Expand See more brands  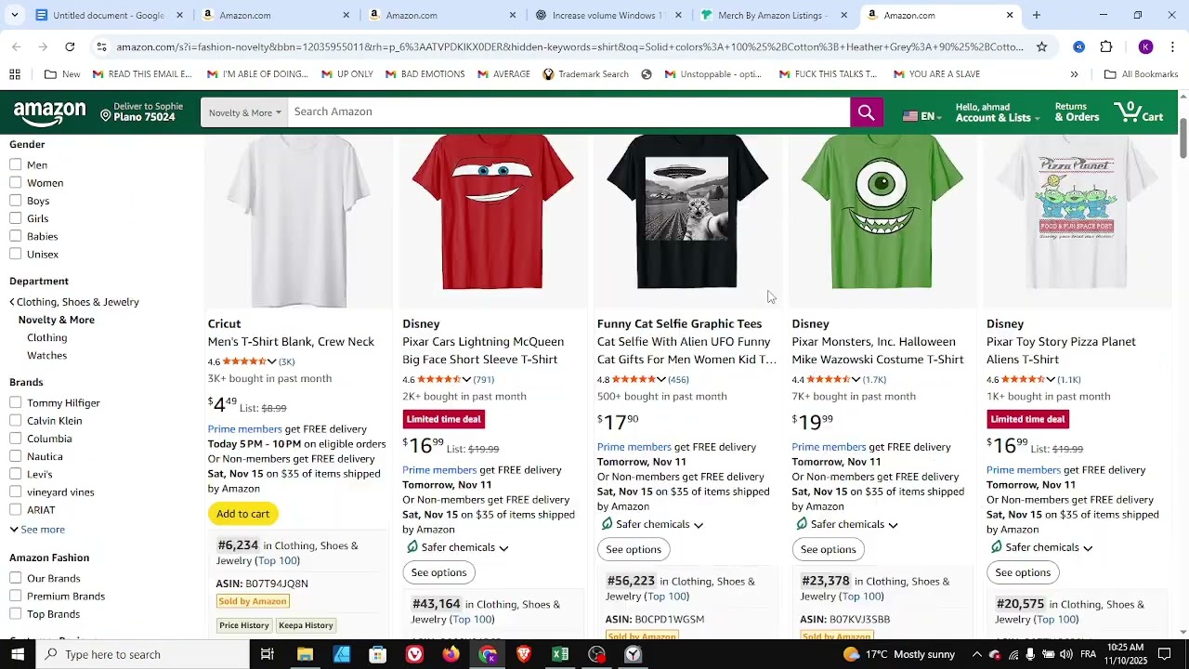(37, 530)
